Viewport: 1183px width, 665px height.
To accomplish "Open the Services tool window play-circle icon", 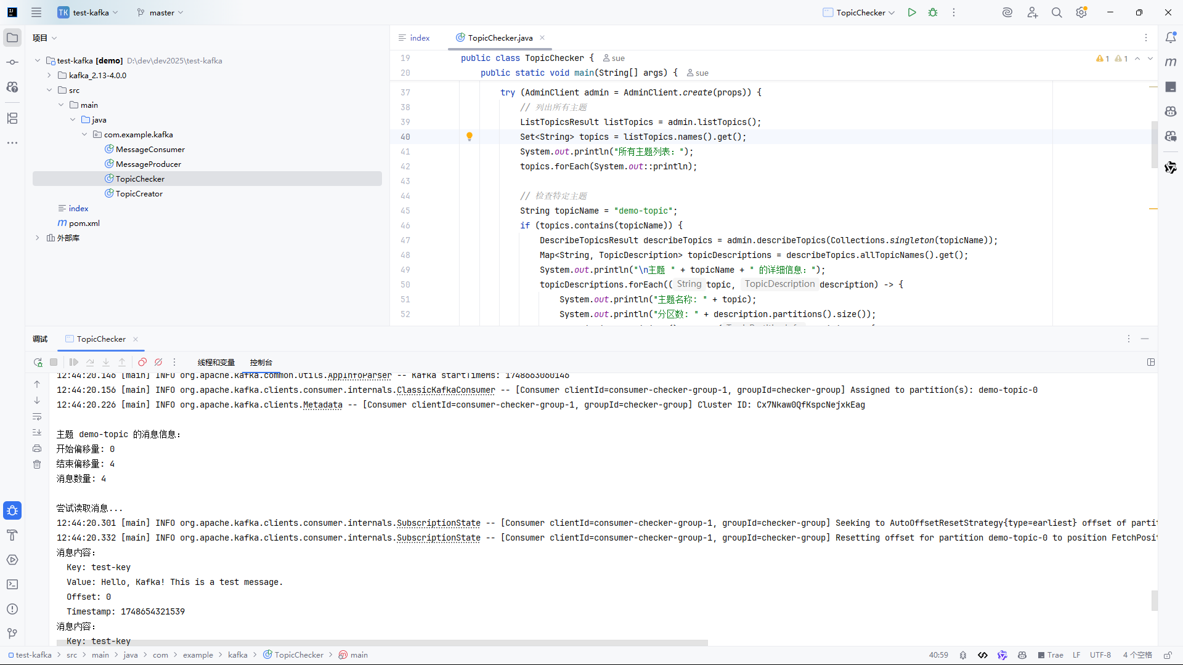I will click(x=12, y=560).
